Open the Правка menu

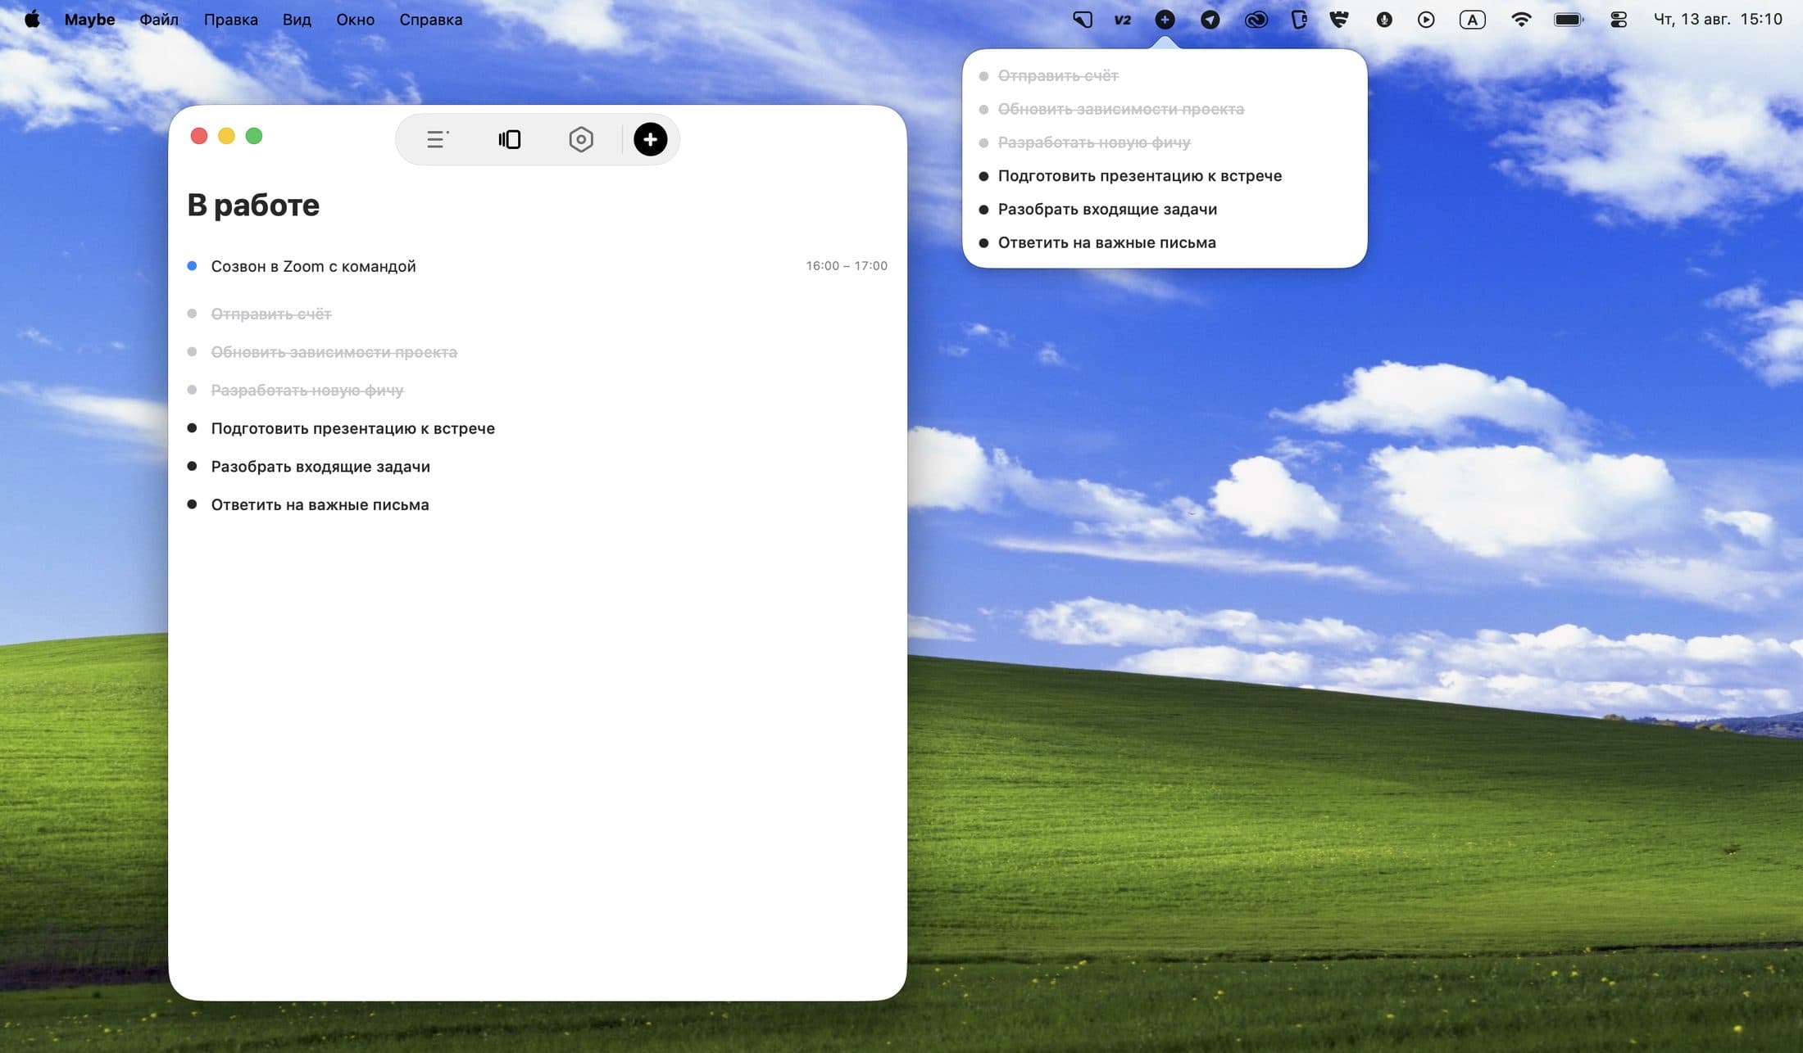pyautogui.click(x=231, y=19)
